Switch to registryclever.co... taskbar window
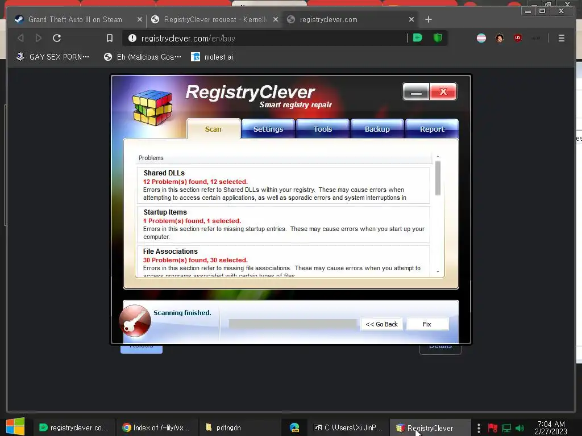 coord(73,427)
